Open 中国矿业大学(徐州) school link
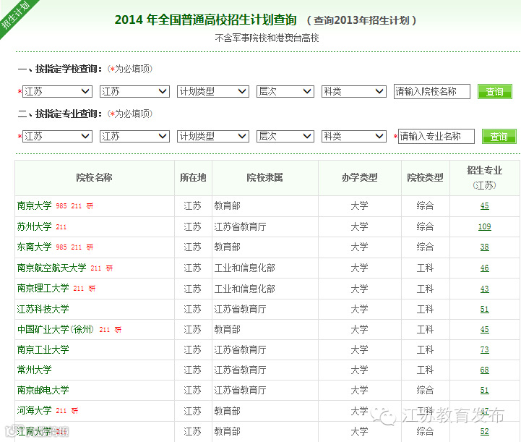Screen dimensions: 521x442 coord(56,330)
